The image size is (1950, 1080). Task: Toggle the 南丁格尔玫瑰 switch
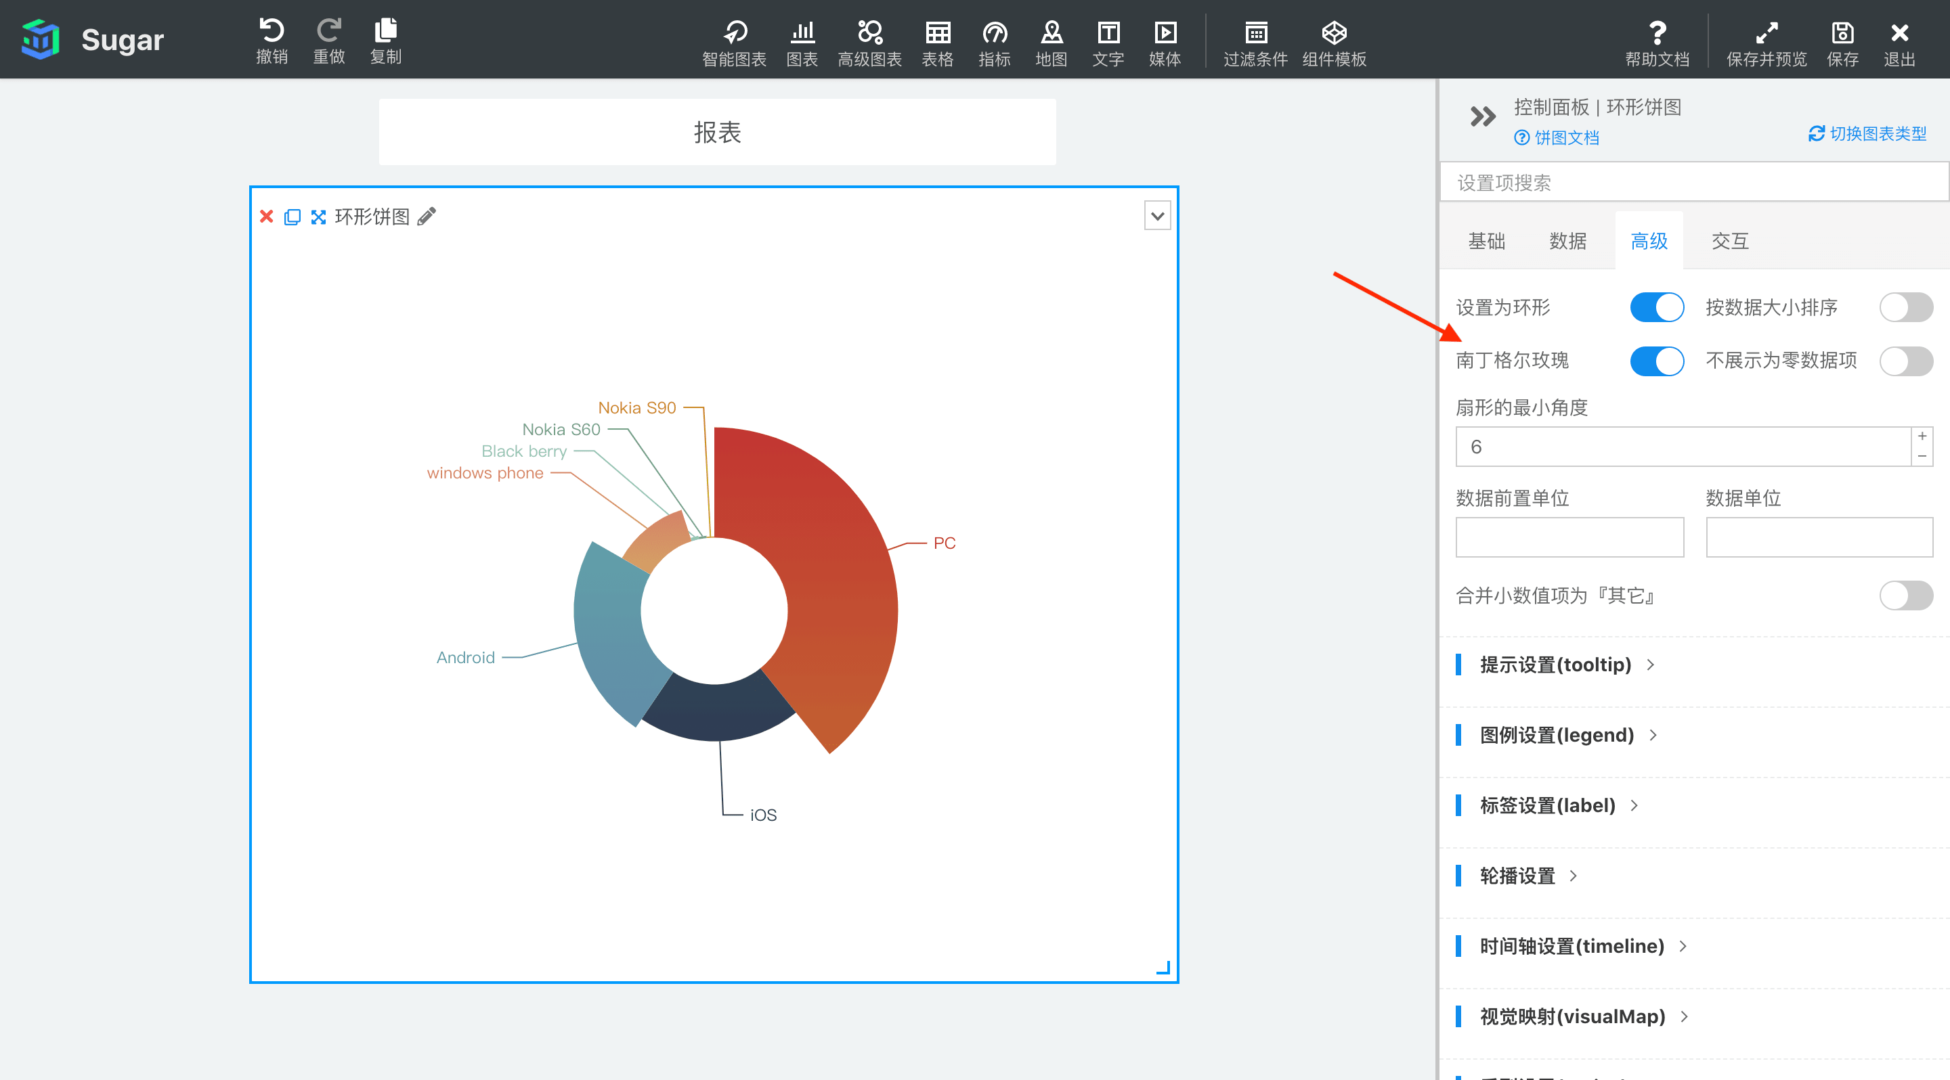point(1656,361)
